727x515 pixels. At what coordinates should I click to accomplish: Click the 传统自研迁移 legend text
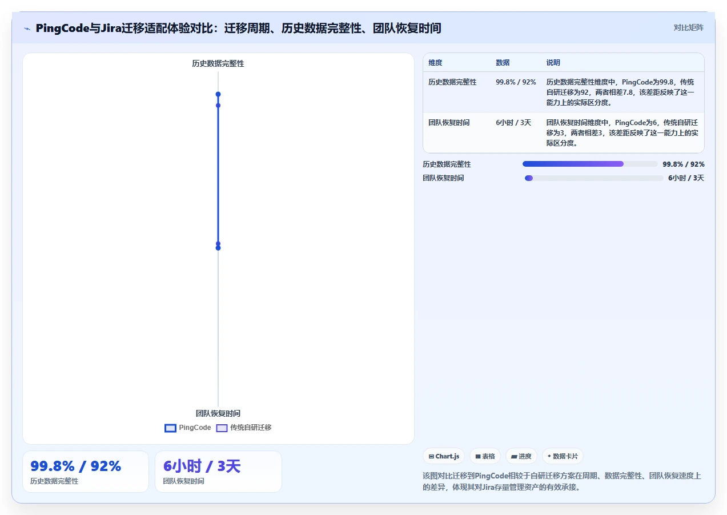pos(251,428)
